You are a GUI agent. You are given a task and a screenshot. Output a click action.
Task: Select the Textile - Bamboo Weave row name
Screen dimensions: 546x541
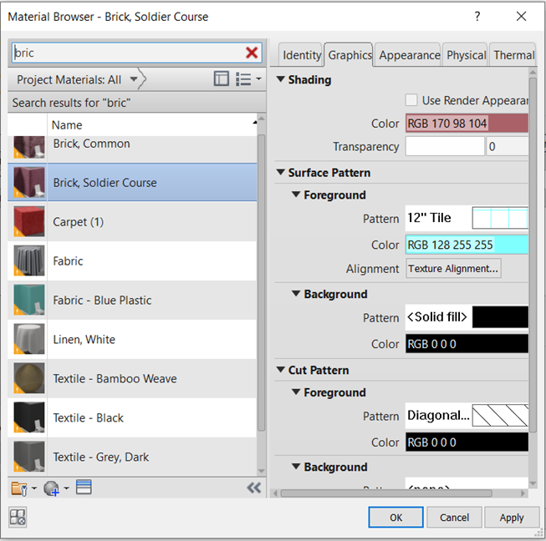(115, 378)
